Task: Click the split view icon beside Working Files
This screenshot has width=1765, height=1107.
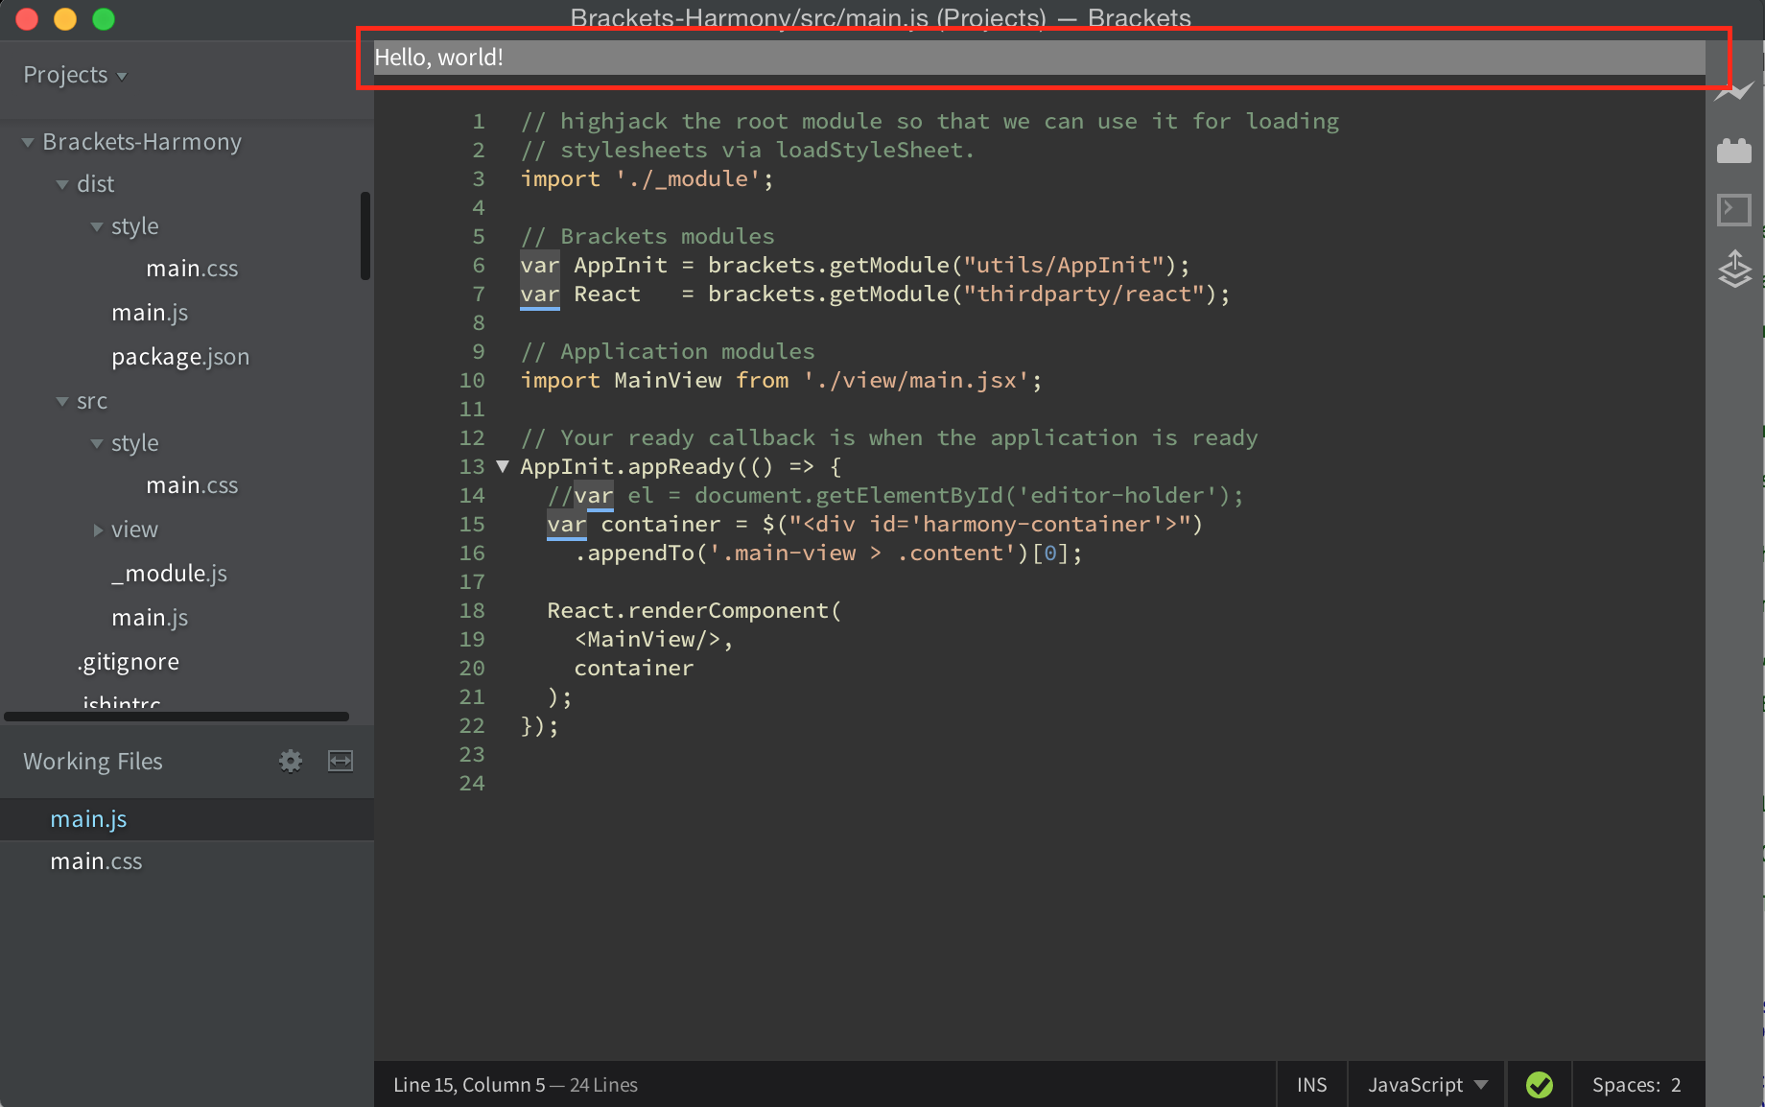Action: coord(341,761)
